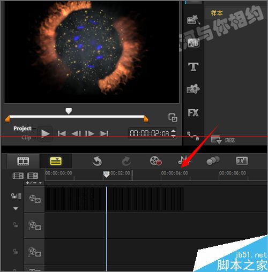Image resolution: width=268 pixels, height=272 pixels.
Task: Click the 00:00:02:03 timecode field
Action: pos(149,133)
